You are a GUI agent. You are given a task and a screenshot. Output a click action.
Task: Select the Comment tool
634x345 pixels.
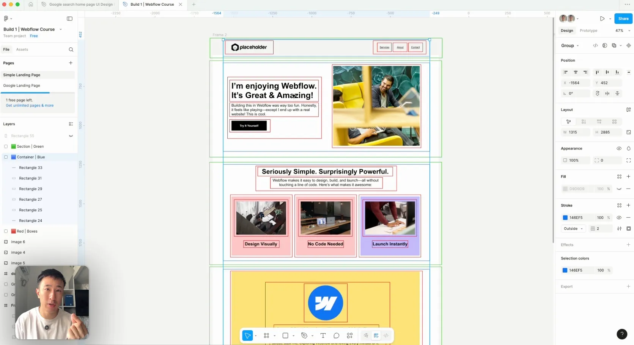pos(336,336)
